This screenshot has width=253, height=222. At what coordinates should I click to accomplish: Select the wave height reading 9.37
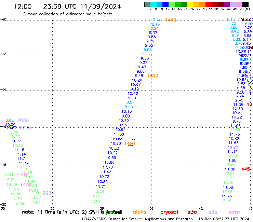(x=153, y=33)
